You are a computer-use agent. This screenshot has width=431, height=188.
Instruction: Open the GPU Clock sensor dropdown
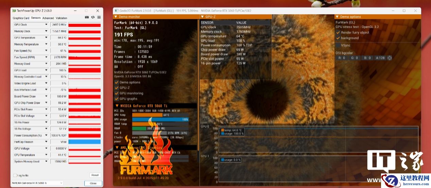pos(46,25)
